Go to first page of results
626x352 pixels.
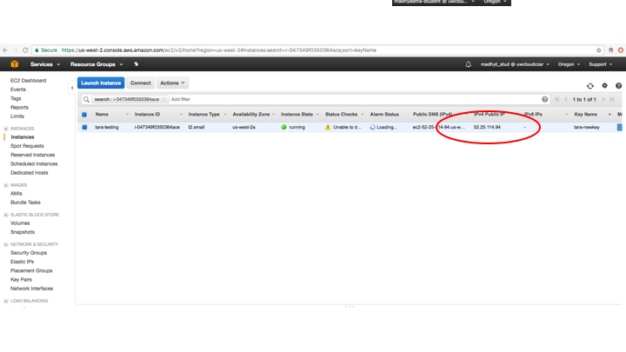557,99
